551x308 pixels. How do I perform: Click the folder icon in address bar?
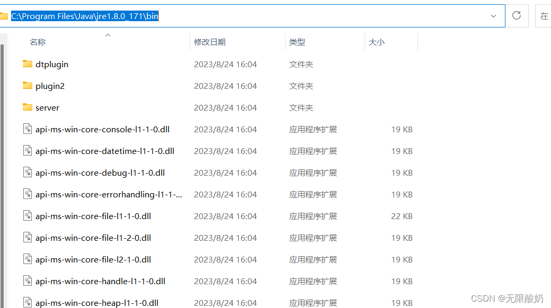[4, 16]
